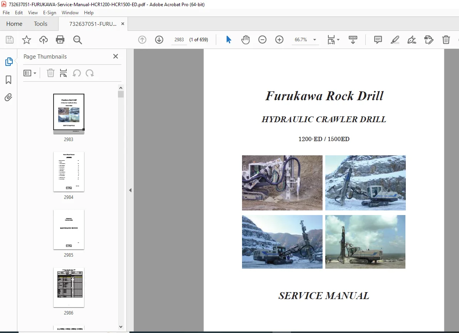Click the scrolling mode keyboard icon
The width and height of the screenshot is (459, 333).
point(353,40)
